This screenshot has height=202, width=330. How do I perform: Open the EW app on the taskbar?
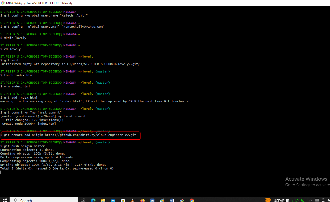(x=152, y=200)
